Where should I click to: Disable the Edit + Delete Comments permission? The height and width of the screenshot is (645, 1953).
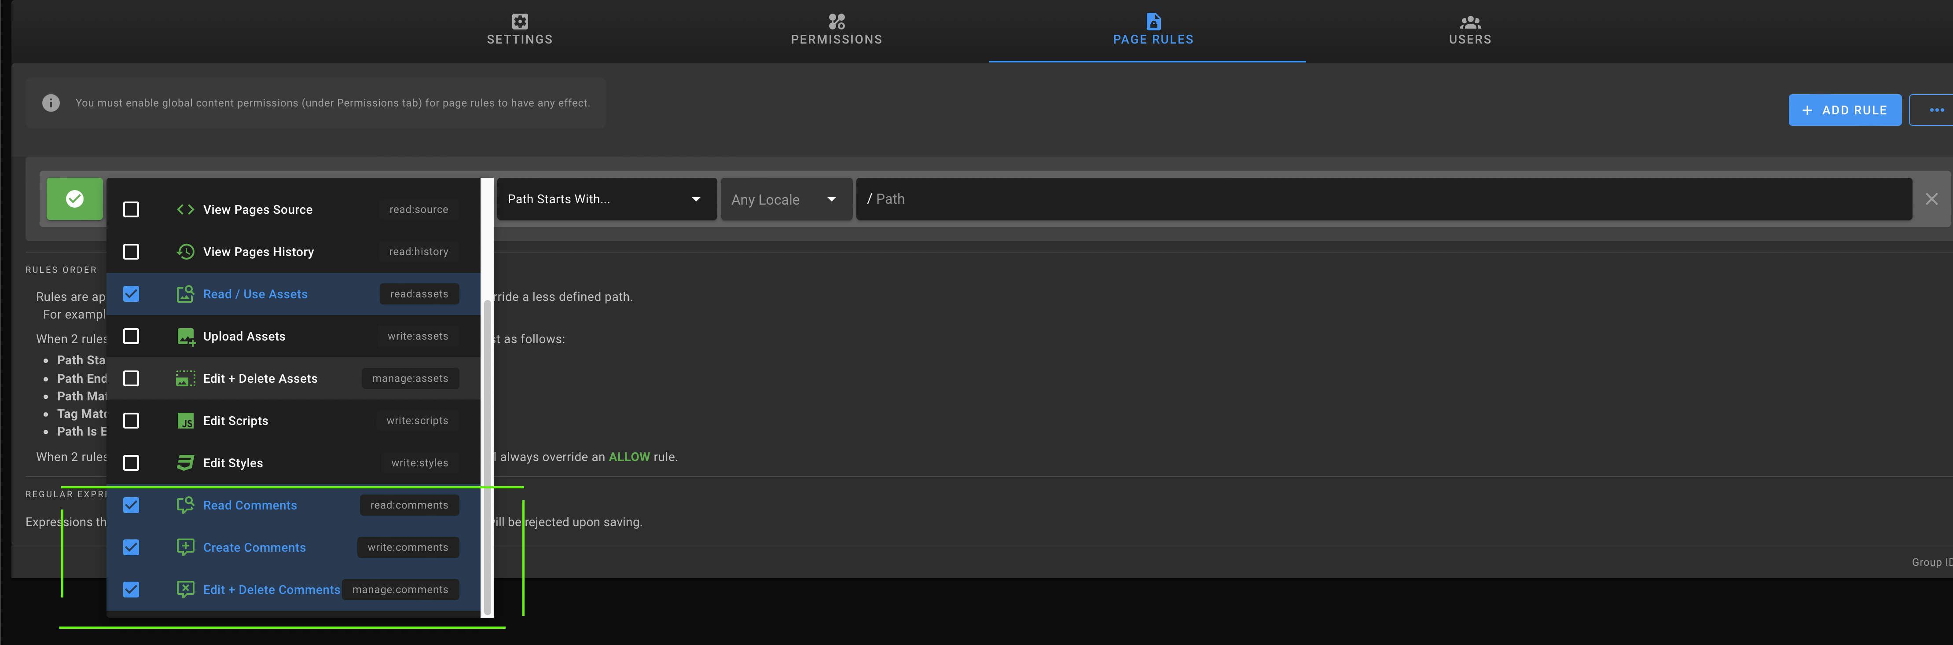(131, 589)
